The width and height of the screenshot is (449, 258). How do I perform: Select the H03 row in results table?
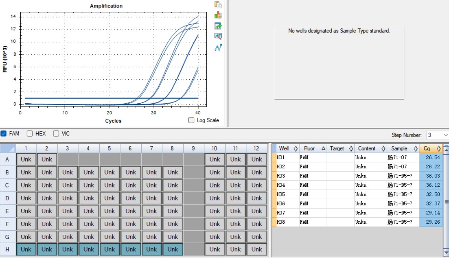coord(357,176)
